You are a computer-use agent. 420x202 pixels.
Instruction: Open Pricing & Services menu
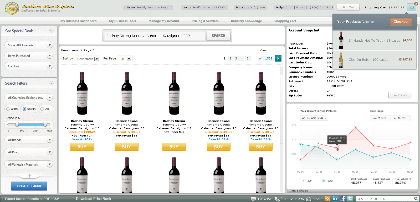click(x=205, y=21)
